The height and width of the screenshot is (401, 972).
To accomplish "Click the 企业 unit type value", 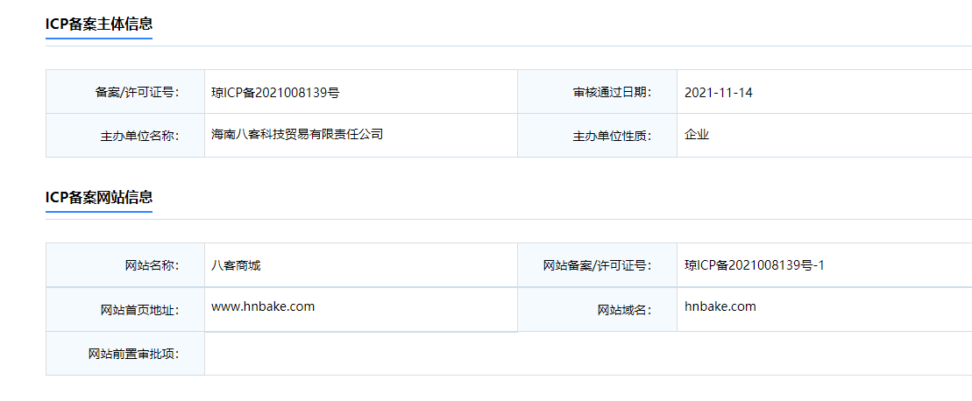I will (x=697, y=134).
